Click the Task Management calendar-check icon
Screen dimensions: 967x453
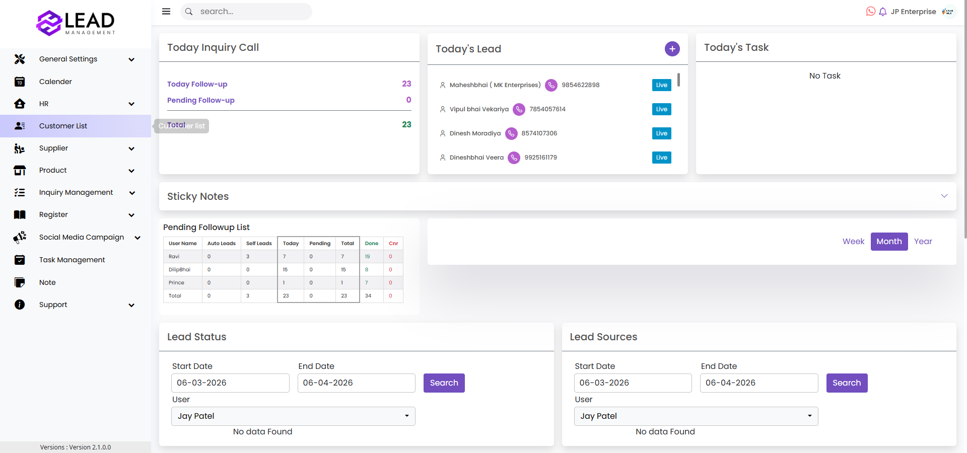tap(20, 260)
